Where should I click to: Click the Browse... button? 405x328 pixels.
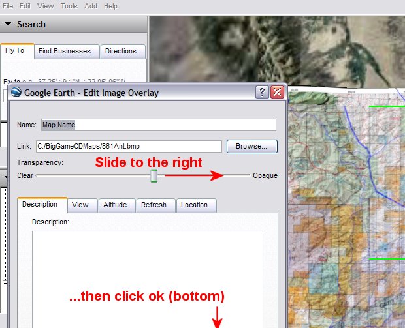pos(252,146)
